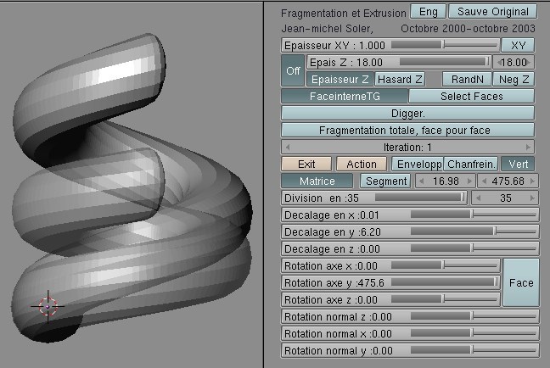
Task: Switch language with the Eng button
Action: point(428,12)
